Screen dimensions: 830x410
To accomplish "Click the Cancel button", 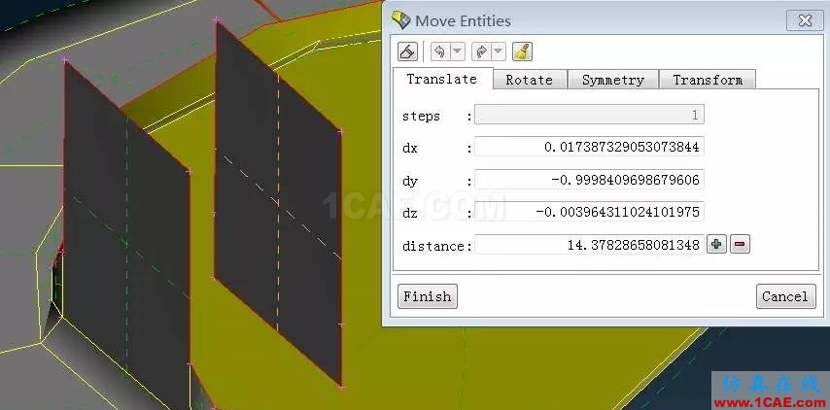I will (x=785, y=296).
